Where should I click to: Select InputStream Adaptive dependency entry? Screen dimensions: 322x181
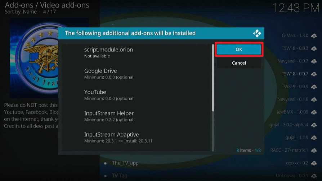point(136,138)
